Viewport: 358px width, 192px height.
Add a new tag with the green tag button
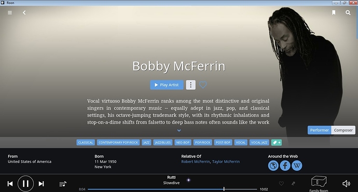(x=277, y=143)
